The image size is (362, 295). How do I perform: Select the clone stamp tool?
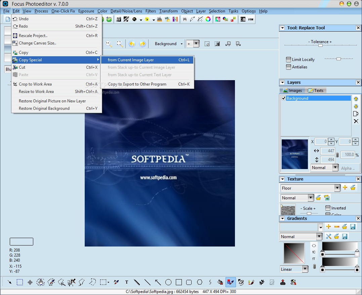tap(283, 282)
